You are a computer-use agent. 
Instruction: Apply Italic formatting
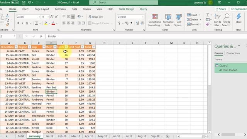pyautogui.click(x=23, y=23)
